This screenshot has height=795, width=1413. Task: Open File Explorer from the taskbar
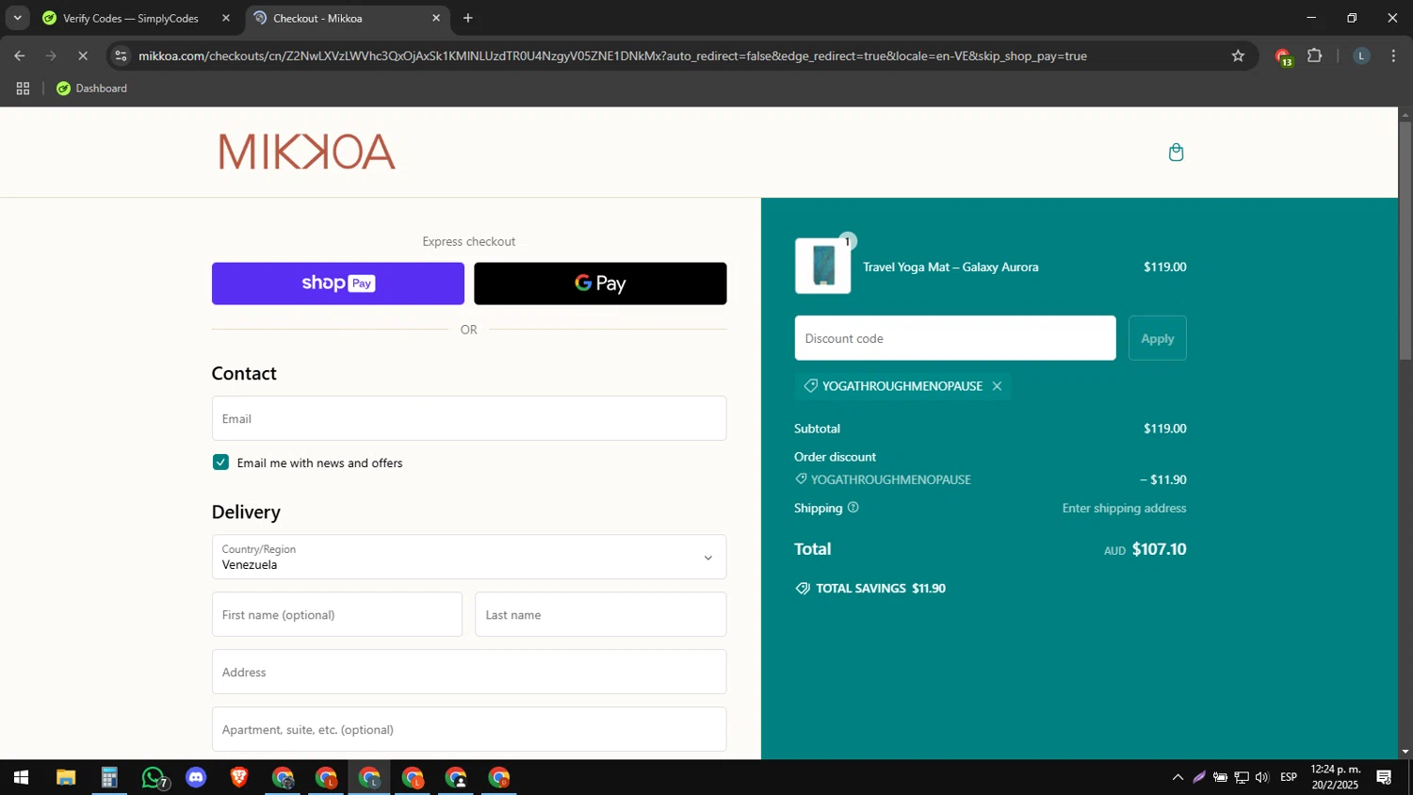tap(65, 777)
